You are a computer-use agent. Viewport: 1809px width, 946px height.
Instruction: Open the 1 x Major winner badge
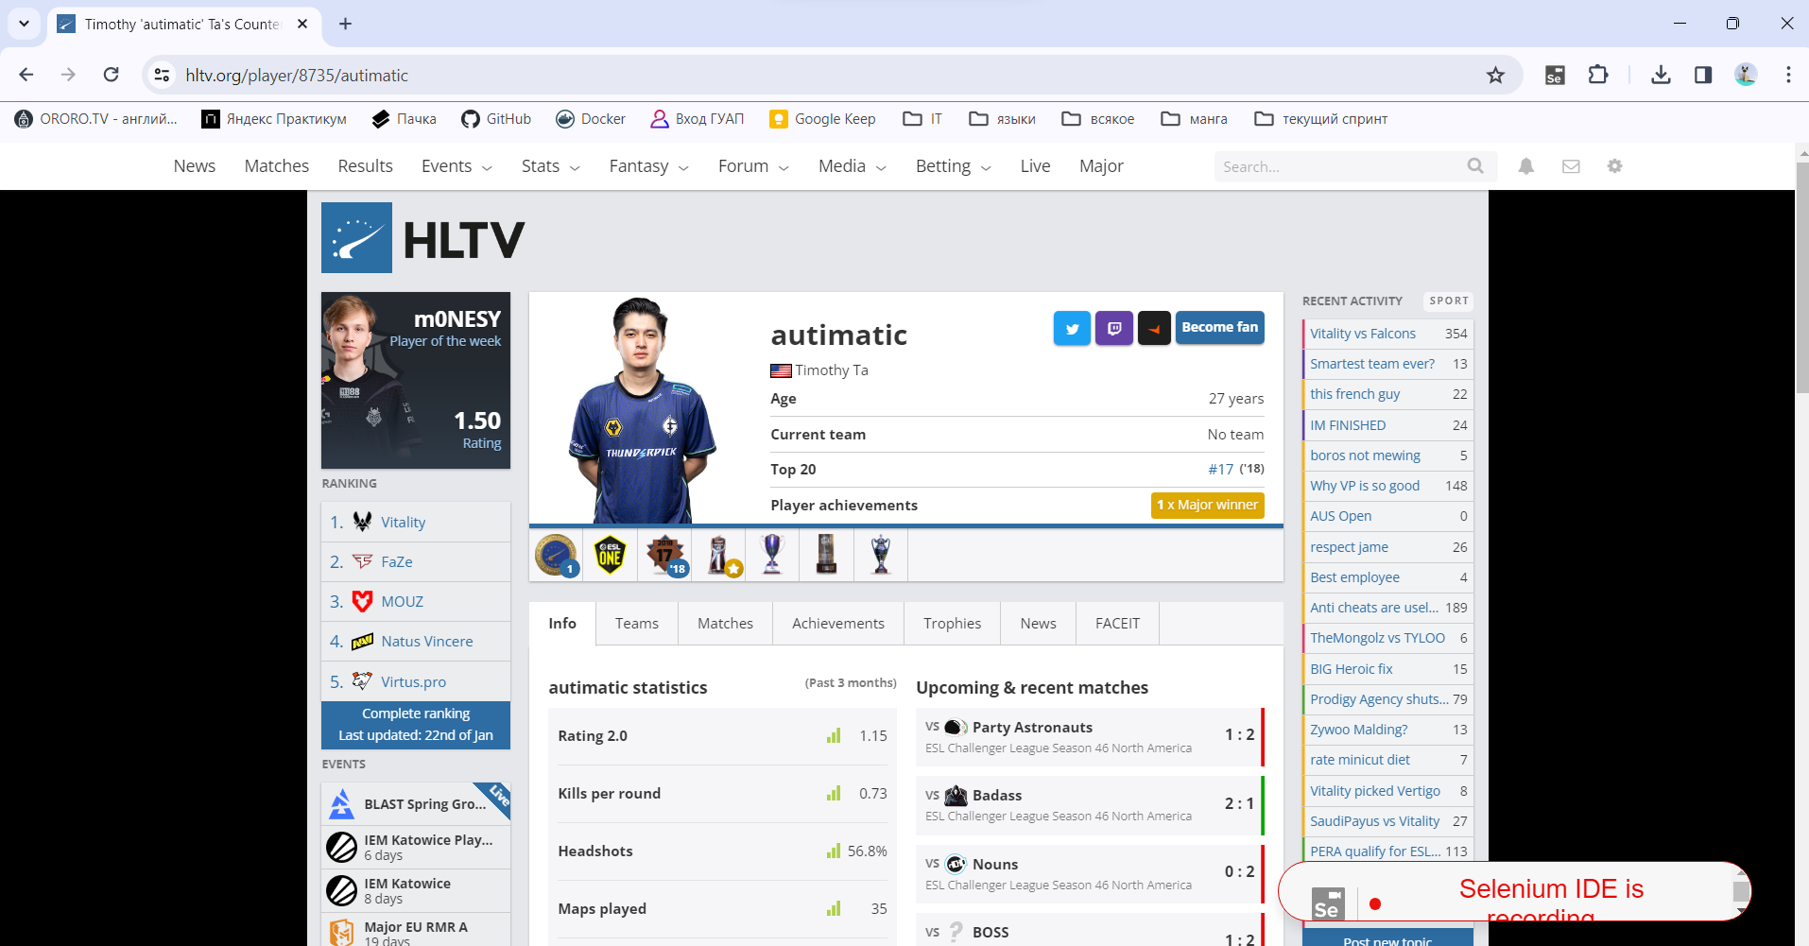[x=1207, y=506]
